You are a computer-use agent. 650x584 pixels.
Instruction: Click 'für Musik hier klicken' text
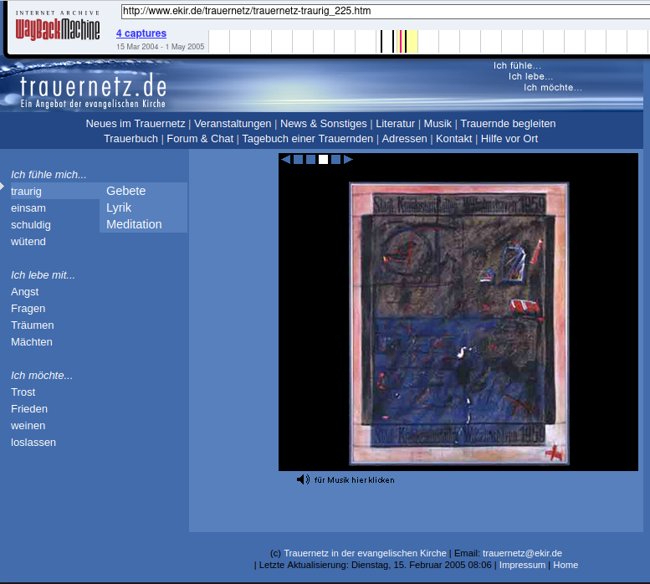click(355, 480)
